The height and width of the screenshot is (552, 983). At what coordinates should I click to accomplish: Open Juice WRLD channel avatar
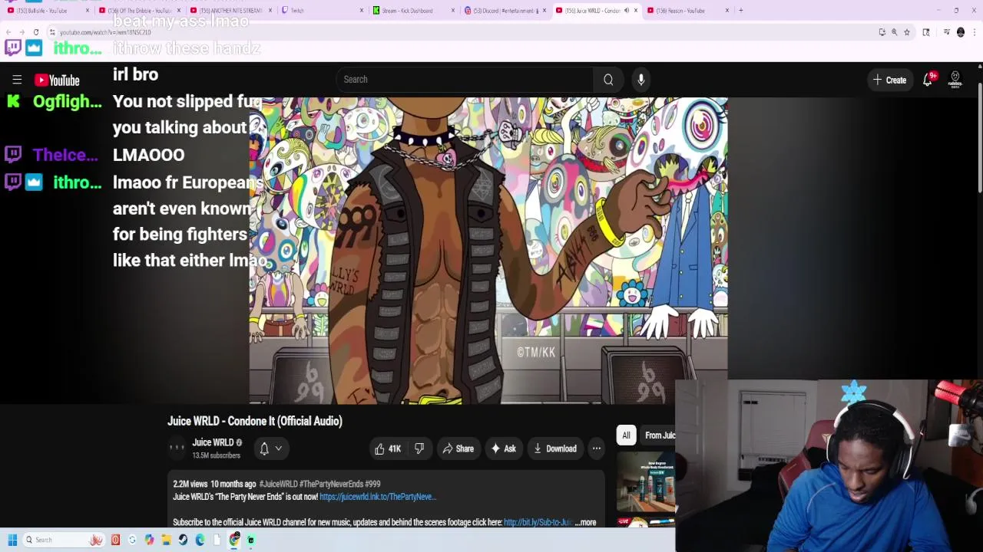click(177, 448)
